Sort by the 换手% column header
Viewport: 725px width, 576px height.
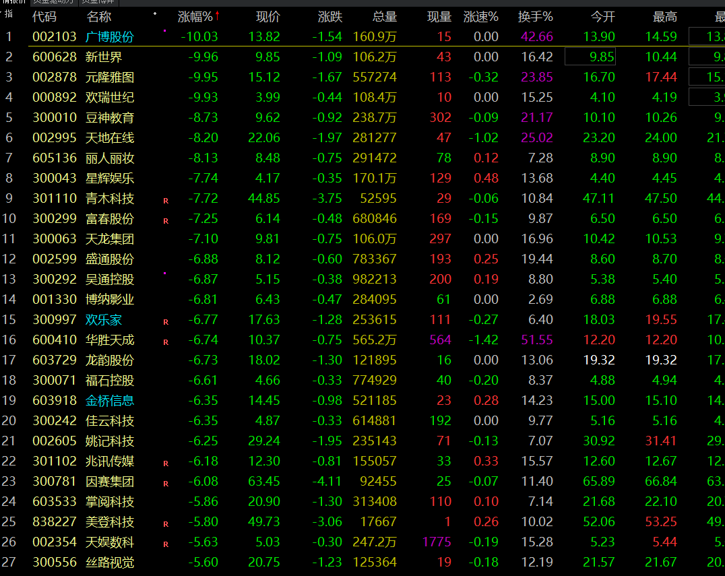[x=535, y=17]
